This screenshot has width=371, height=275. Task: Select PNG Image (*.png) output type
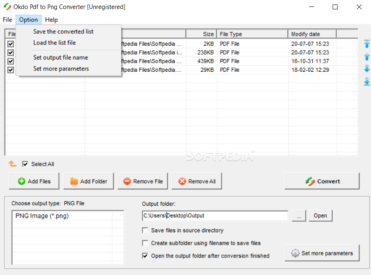pos(42,216)
